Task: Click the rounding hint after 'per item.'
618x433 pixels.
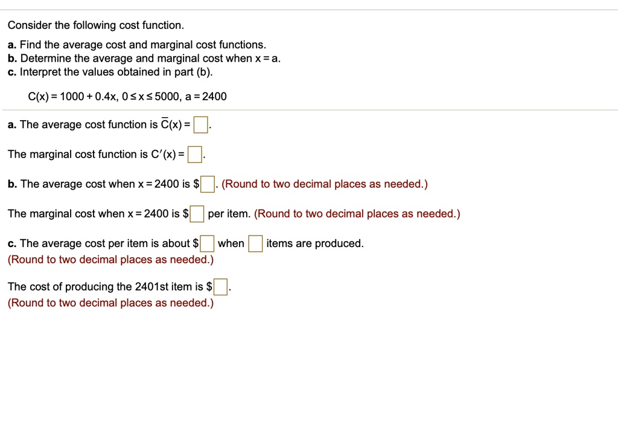Action: [357, 214]
